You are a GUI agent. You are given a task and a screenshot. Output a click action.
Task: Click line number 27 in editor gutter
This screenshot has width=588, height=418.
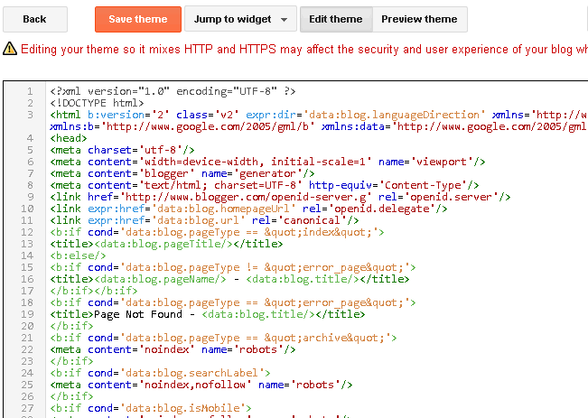tap(27, 408)
